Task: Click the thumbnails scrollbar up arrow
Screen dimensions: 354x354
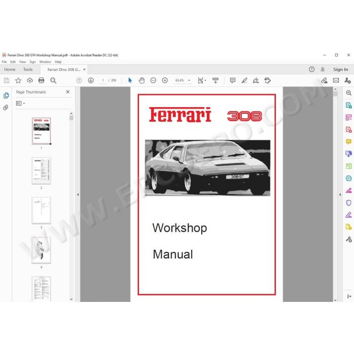Action: click(x=71, y=114)
